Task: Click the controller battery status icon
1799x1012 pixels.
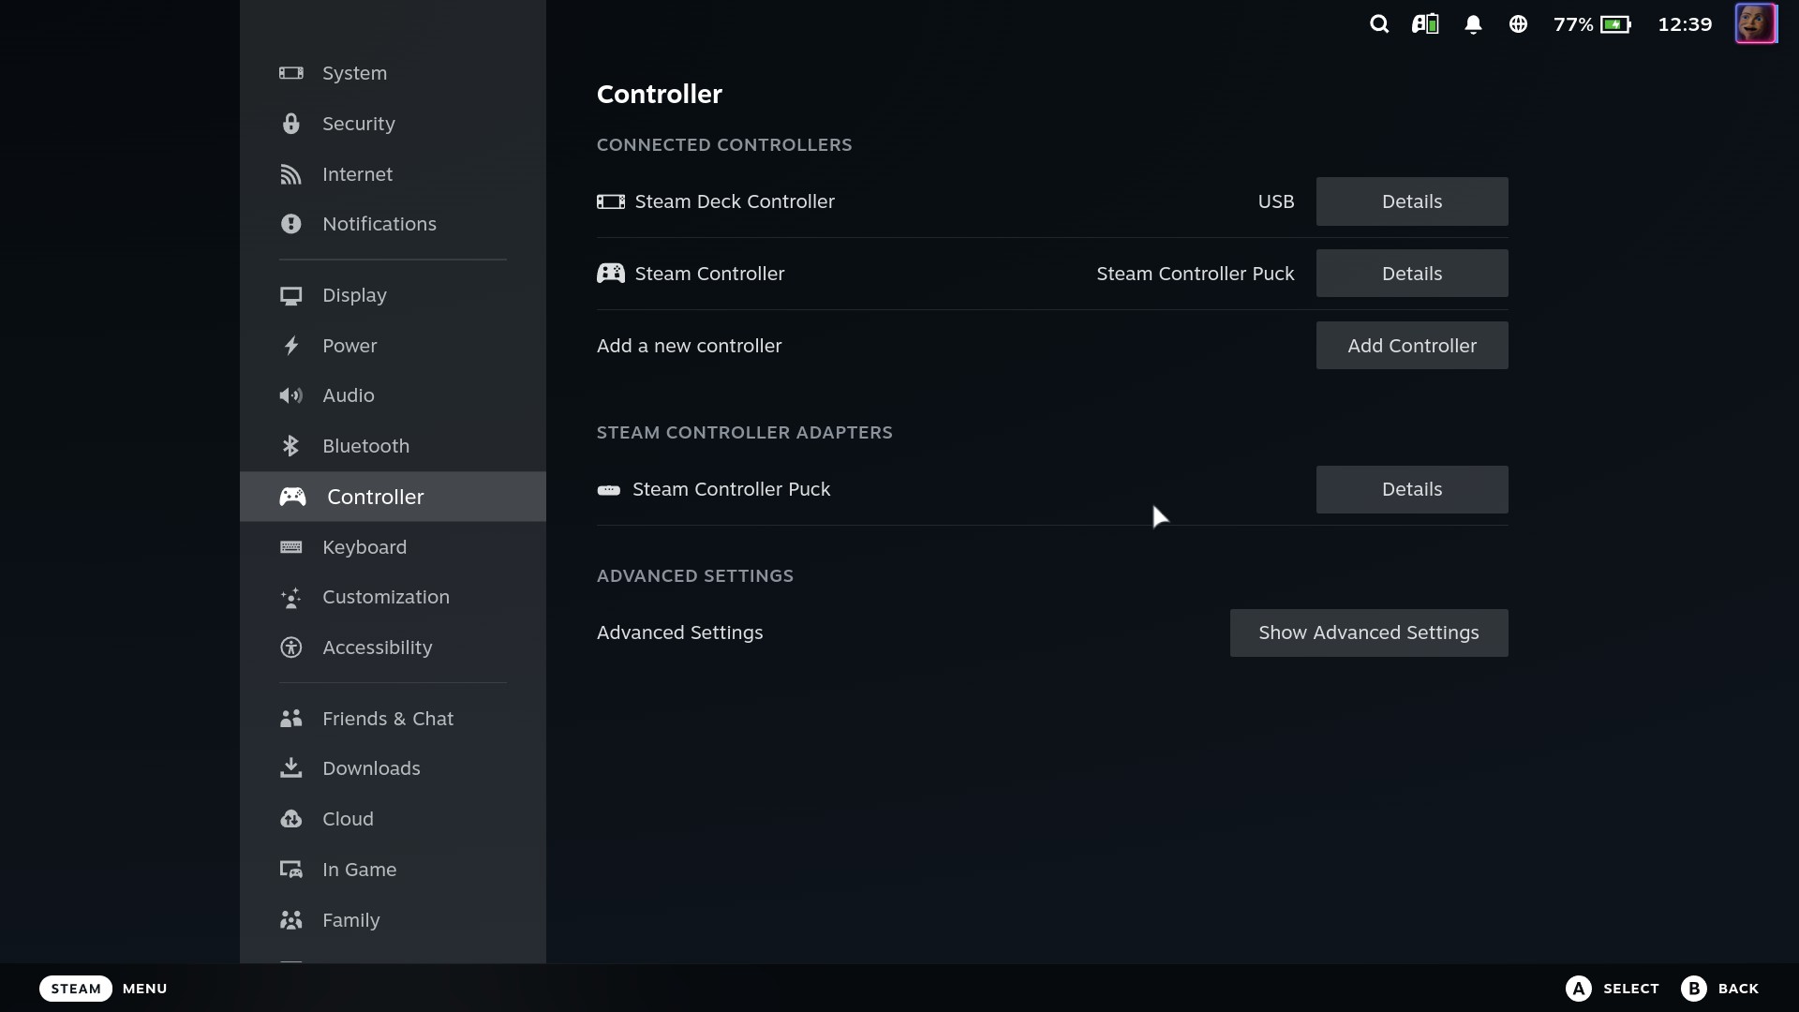Action: 1425,24
